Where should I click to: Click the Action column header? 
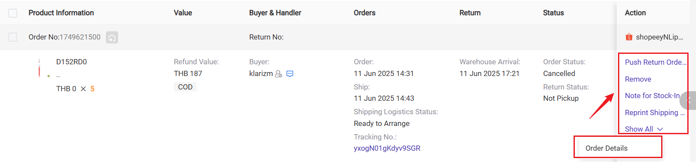[x=635, y=13]
